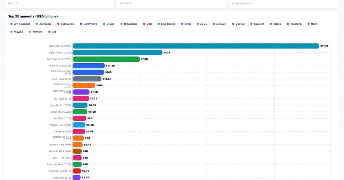Click the "$5.5B" value label
Screen dimensions: 344x180
[90, 132]
